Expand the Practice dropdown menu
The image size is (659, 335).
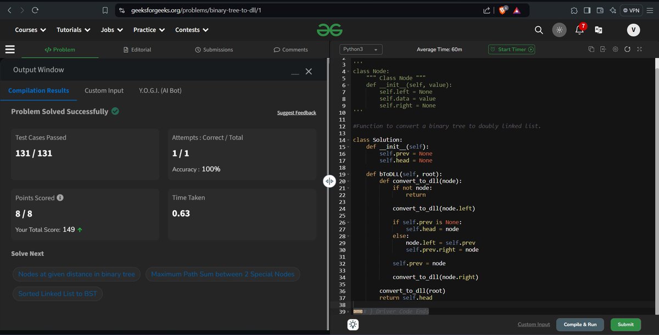pyautogui.click(x=149, y=30)
